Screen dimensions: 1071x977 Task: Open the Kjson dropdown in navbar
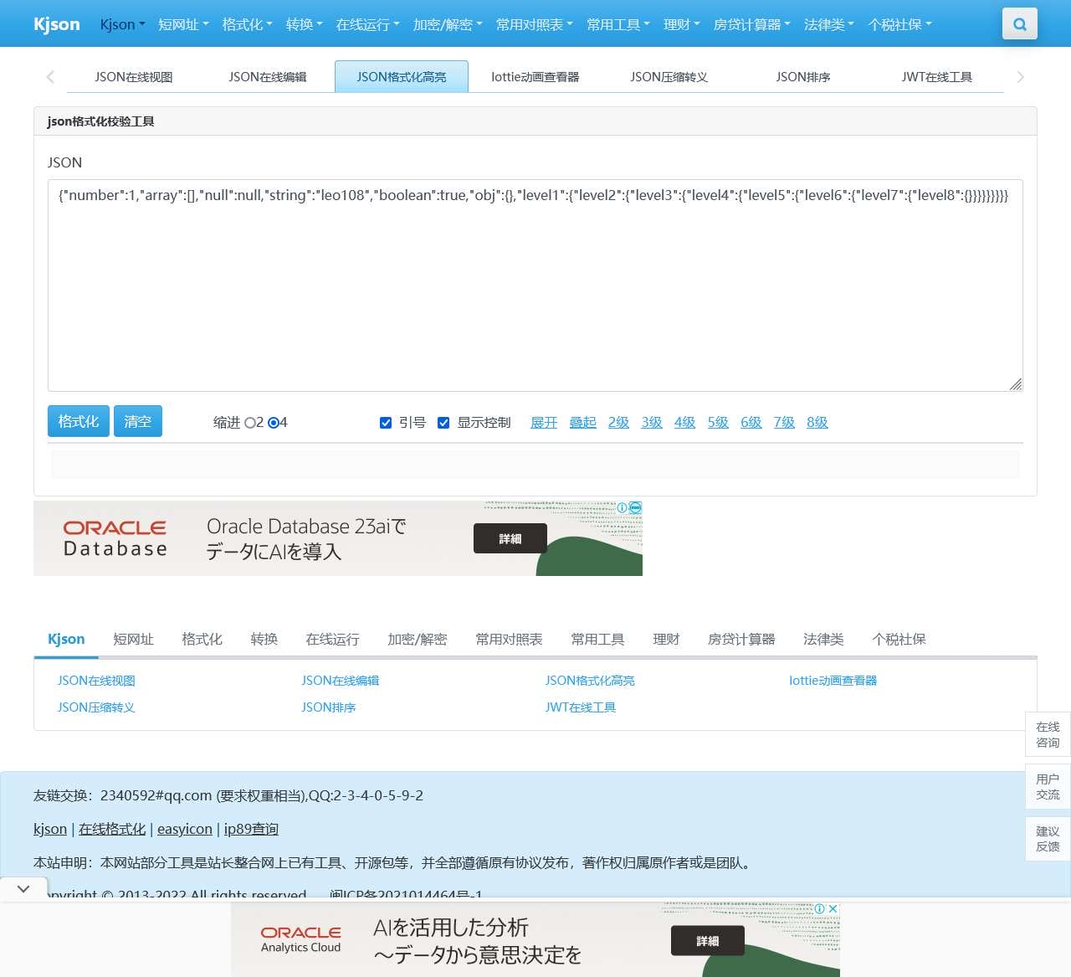(122, 24)
